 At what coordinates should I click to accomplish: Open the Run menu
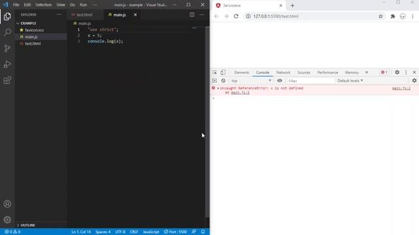(83, 5)
